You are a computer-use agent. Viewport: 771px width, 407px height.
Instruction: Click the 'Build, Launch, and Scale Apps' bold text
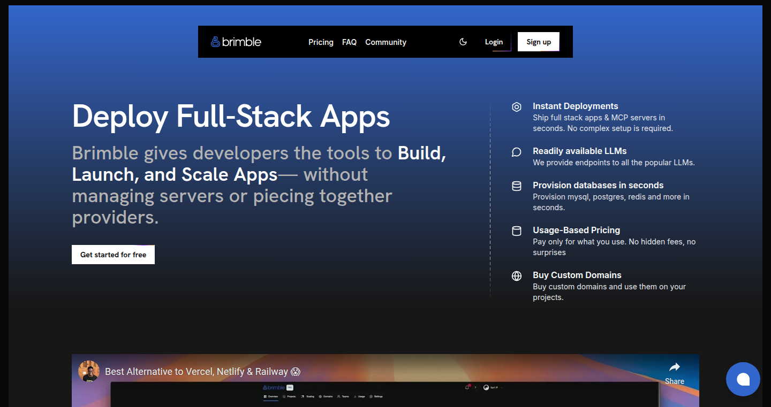[x=259, y=164]
